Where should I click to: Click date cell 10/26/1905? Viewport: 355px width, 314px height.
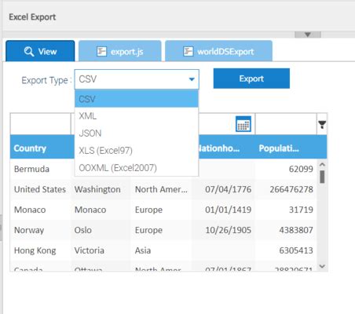224,230
